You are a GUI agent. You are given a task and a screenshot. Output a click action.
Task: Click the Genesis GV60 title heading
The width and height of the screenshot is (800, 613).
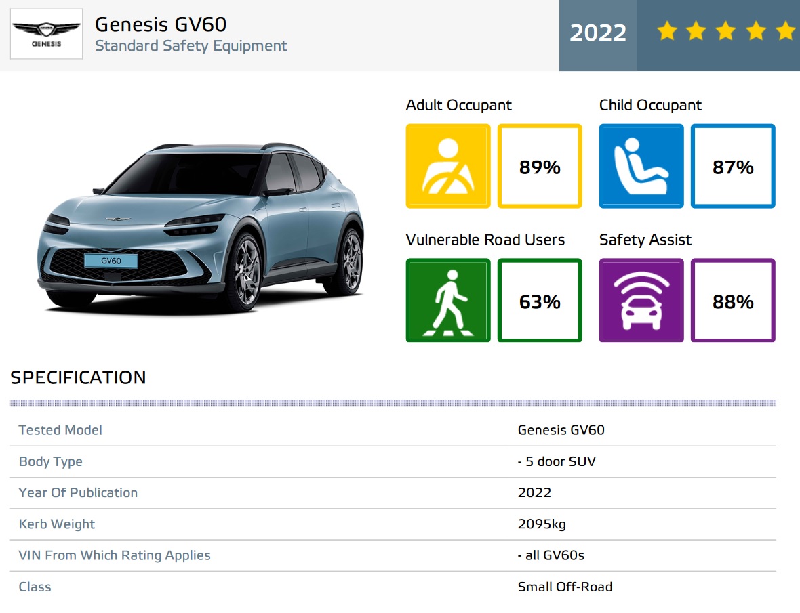coord(161,24)
